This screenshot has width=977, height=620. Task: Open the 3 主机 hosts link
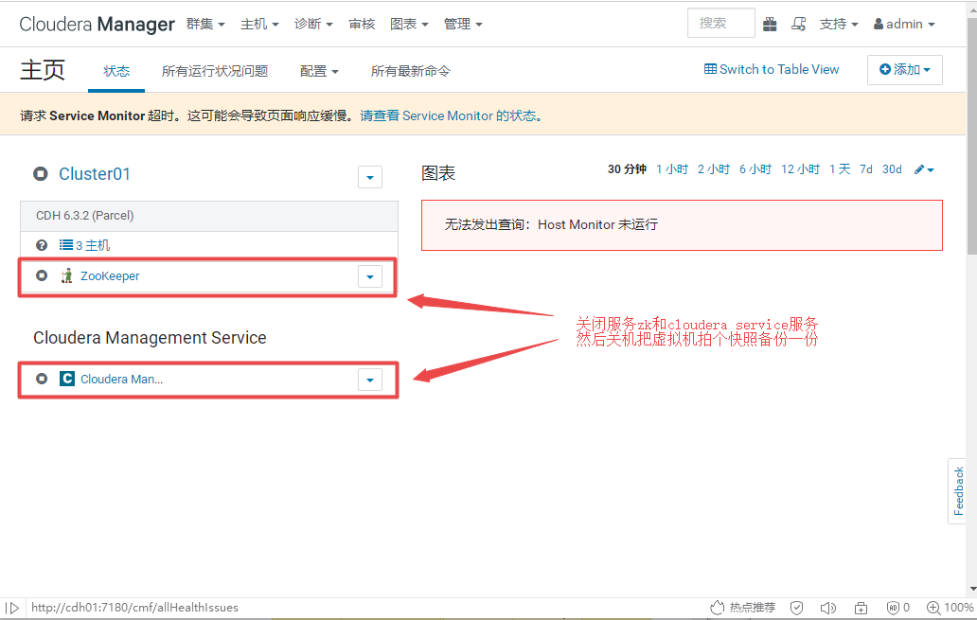(x=93, y=245)
